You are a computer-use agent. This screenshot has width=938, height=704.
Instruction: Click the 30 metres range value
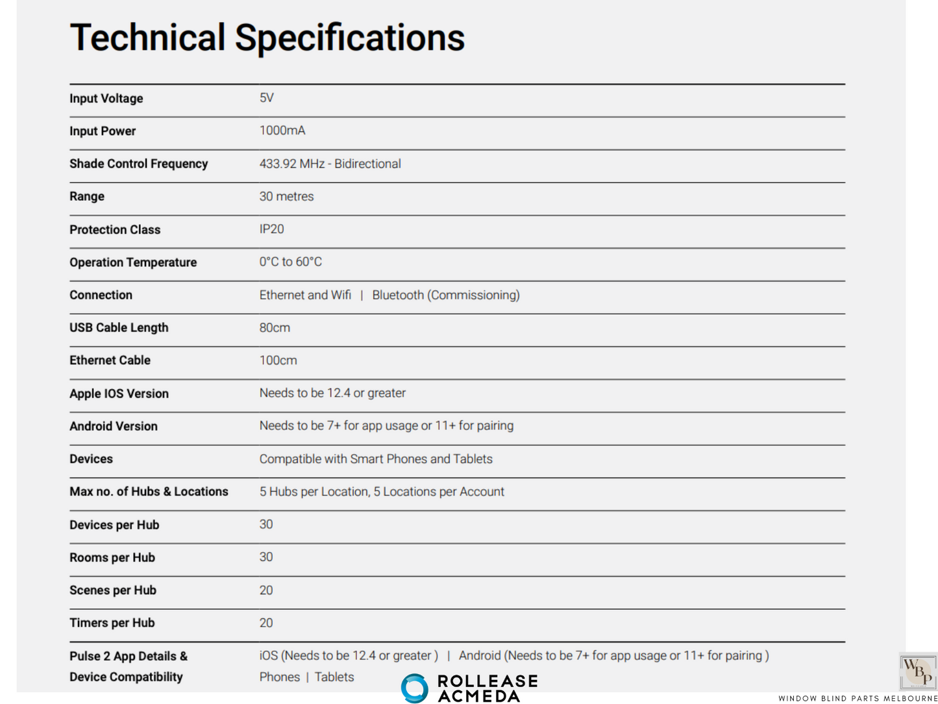pos(286,196)
